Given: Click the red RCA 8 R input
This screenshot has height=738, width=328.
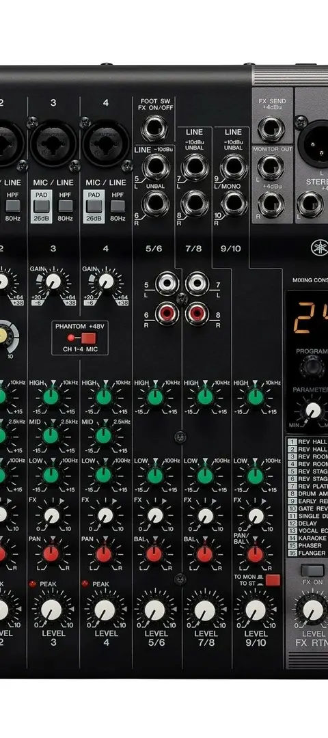Looking at the screenshot, I should tap(197, 313).
